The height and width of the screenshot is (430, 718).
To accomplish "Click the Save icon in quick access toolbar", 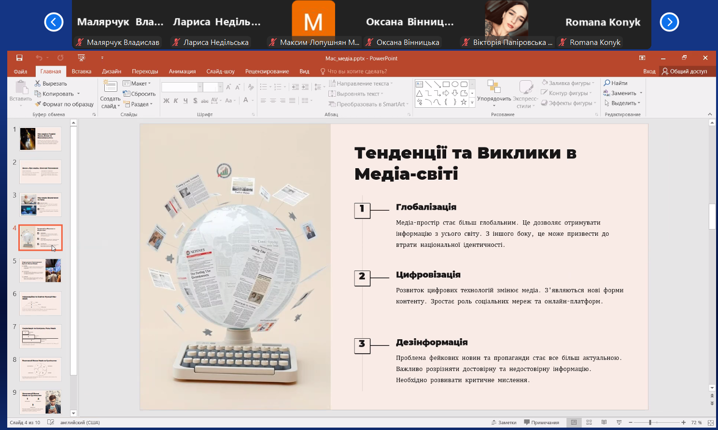I will click(19, 58).
